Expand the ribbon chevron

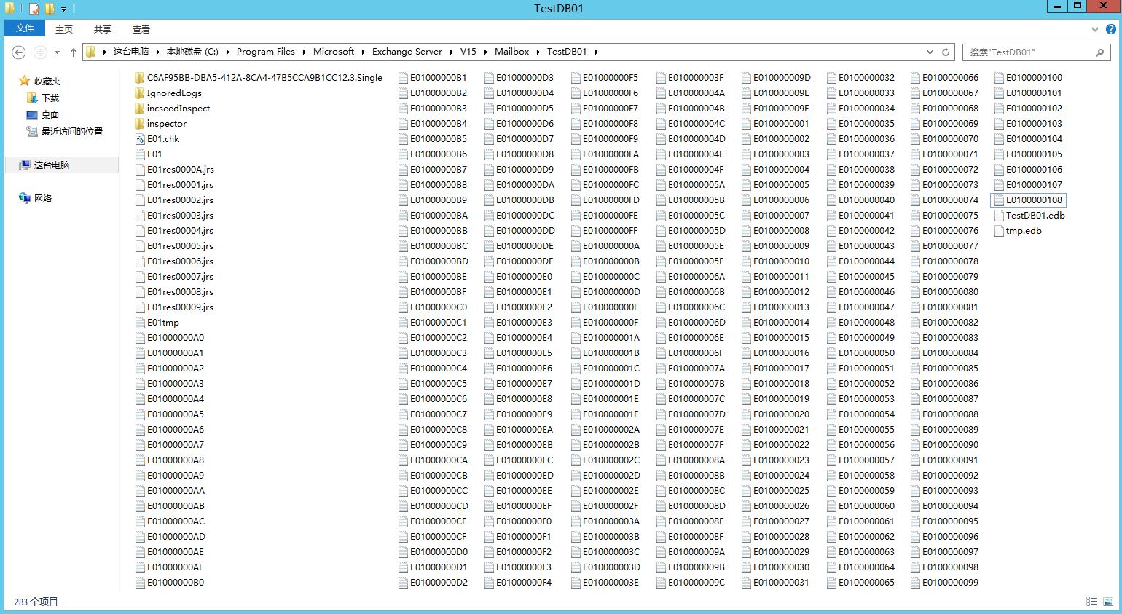click(1095, 29)
